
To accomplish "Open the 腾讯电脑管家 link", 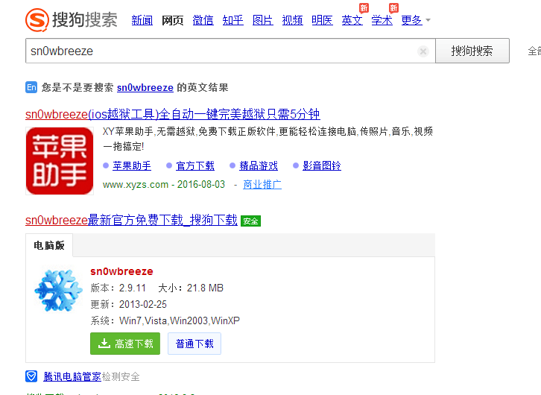I will click(72, 376).
